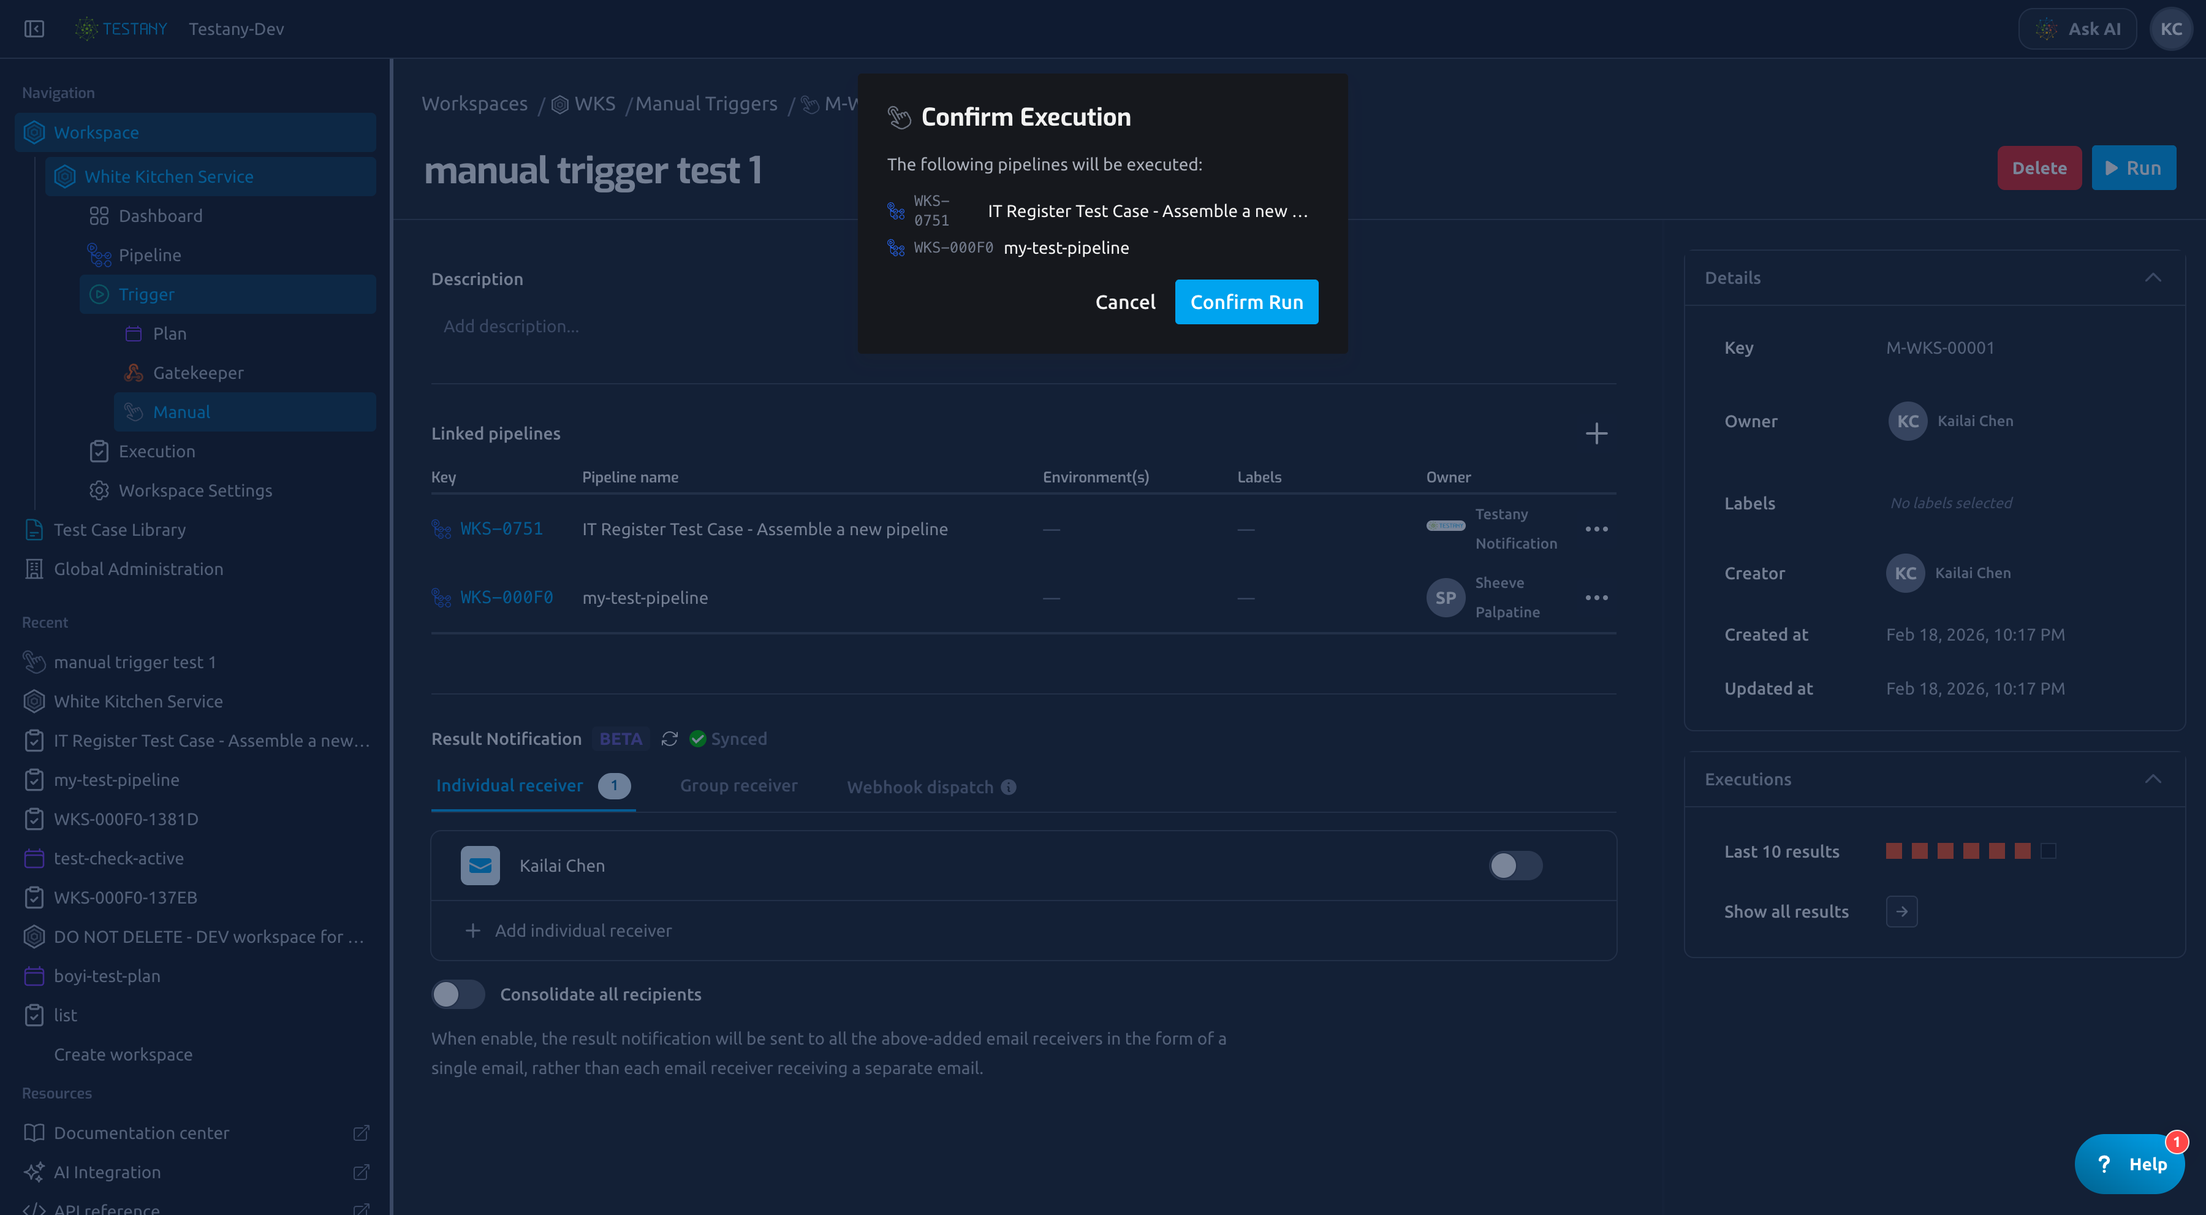Run the manual trigger
The height and width of the screenshot is (1215, 2206).
(x=2133, y=168)
